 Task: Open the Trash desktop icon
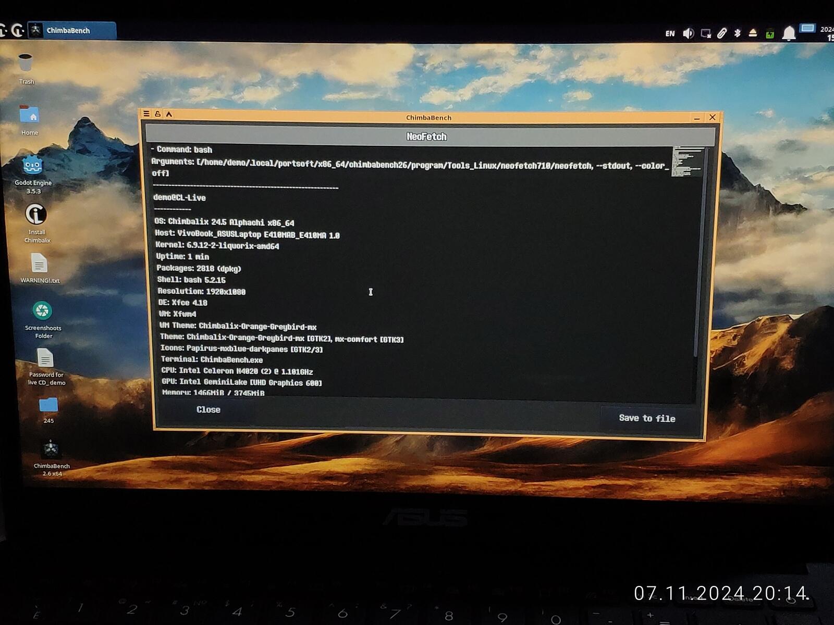(26, 68)
